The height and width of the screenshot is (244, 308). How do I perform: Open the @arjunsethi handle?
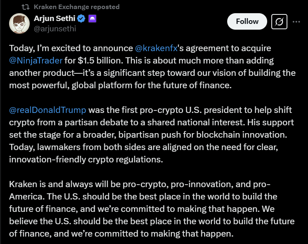(54, 28)
